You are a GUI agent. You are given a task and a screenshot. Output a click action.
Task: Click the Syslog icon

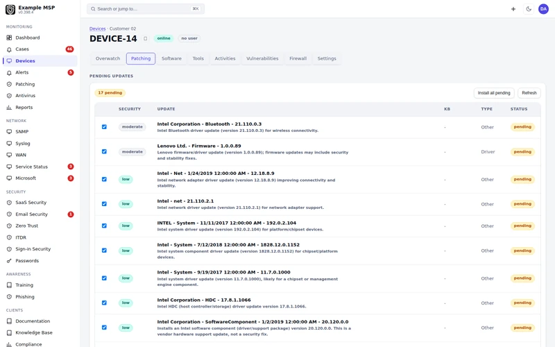9,144
